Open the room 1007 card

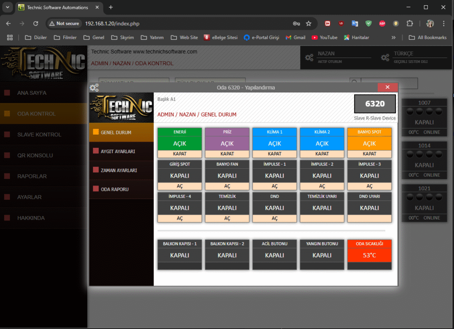click(424, 117)
